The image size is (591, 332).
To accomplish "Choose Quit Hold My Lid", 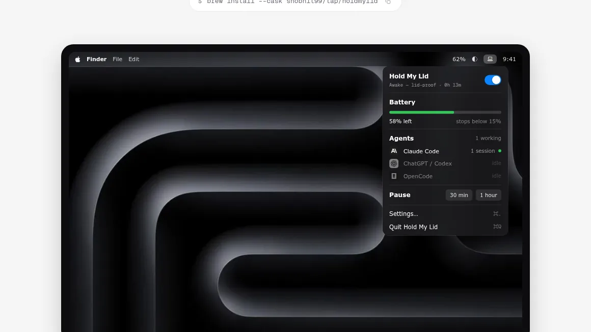I will tap(445, 227).
